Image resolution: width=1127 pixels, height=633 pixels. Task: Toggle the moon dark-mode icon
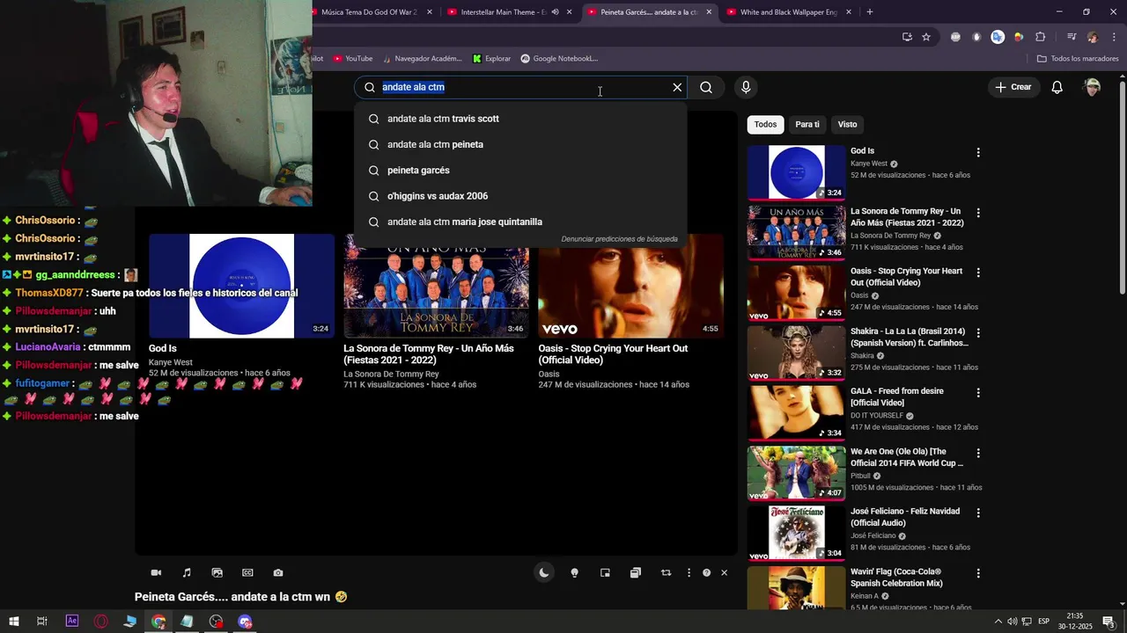(544, 573)
